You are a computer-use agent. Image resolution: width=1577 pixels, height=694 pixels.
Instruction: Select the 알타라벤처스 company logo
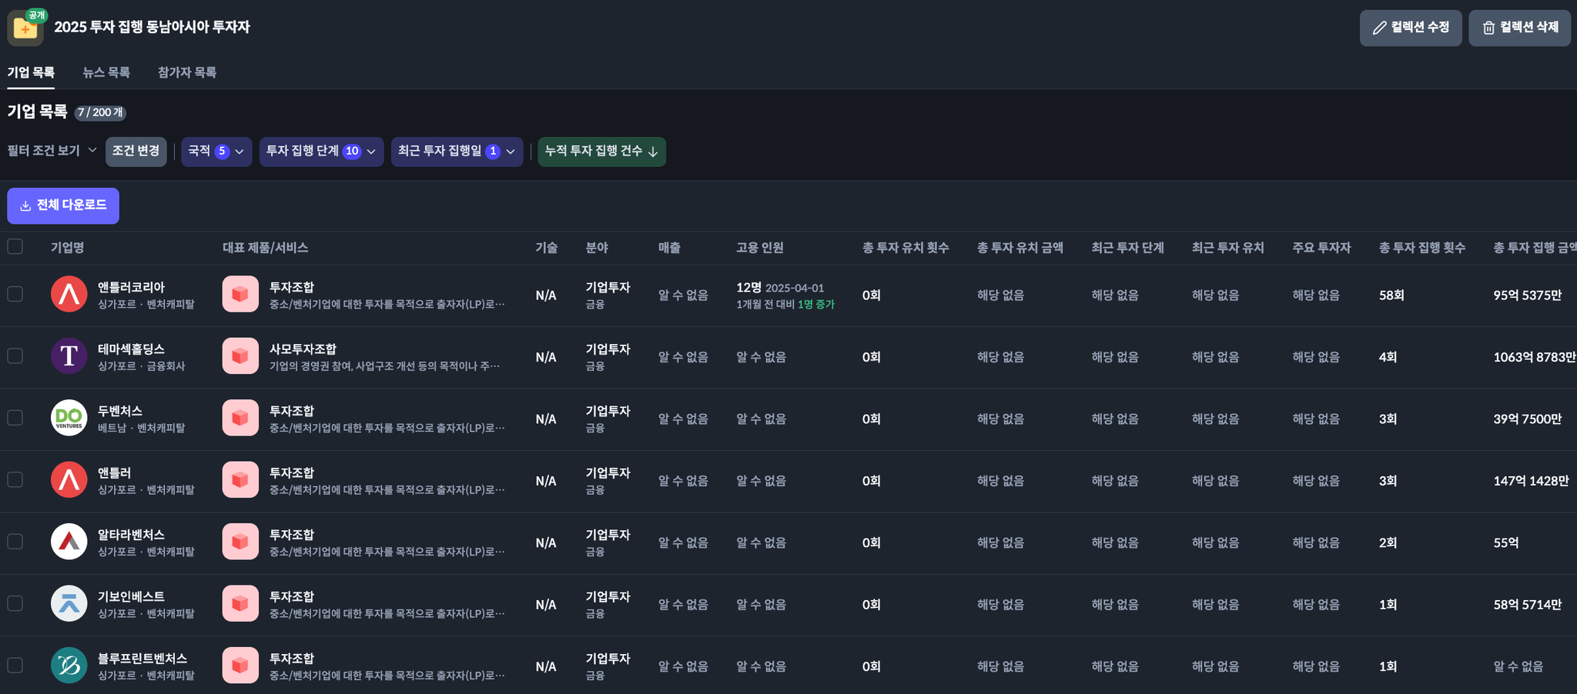[69, 542]
